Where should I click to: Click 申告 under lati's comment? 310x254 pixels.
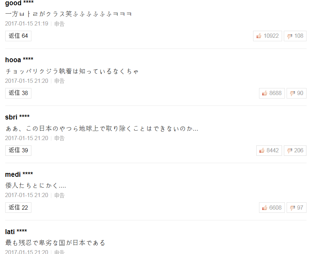pyautogui.click(x=59, y=252)
